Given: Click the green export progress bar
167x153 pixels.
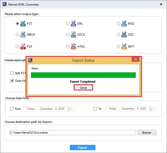Looking at the screenshot, I should click(x=83, y=75).
